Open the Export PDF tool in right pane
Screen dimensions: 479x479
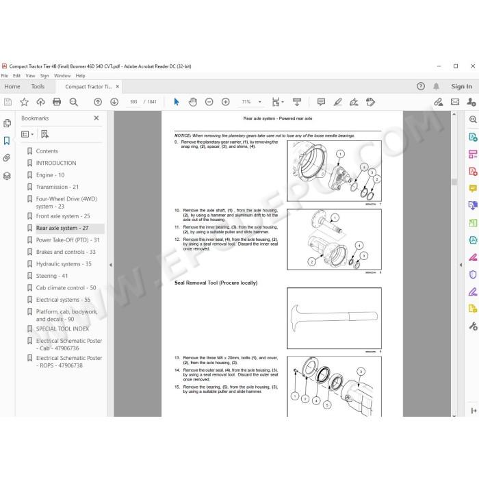[473, 137]
